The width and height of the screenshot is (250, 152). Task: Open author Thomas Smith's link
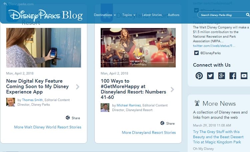click(32, 100)
